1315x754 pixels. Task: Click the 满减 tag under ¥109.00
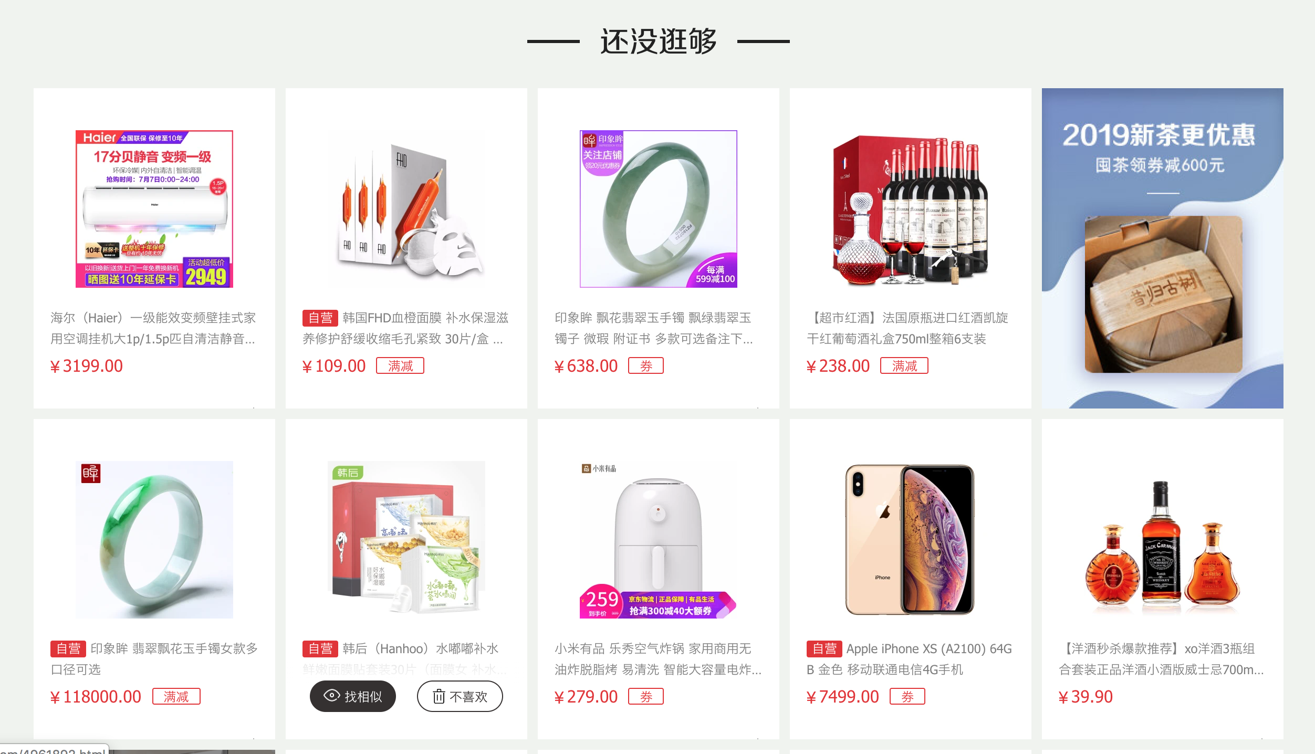[400, 365]
